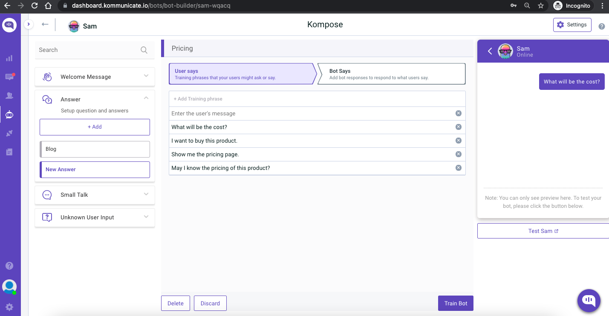
Task: Open the helpcenter document icon in the sidebar
Action: [9, 152]
